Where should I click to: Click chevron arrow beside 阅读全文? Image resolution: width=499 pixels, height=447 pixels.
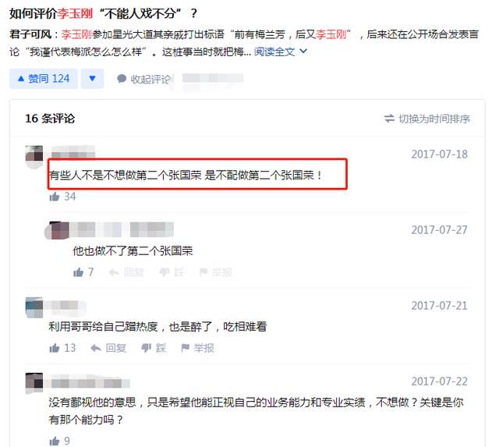click(x=303, y=51)
